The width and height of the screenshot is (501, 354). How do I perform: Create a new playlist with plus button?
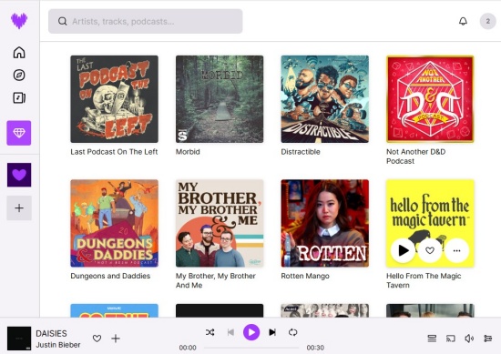pos(19,208)
